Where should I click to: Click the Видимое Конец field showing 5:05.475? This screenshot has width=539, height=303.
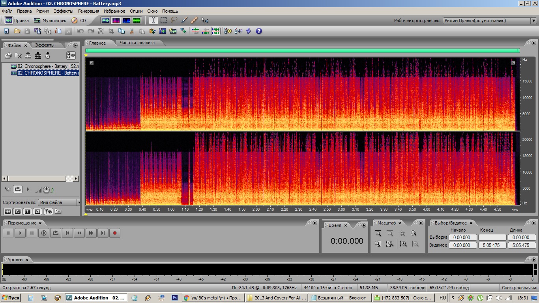pos(492,245)
